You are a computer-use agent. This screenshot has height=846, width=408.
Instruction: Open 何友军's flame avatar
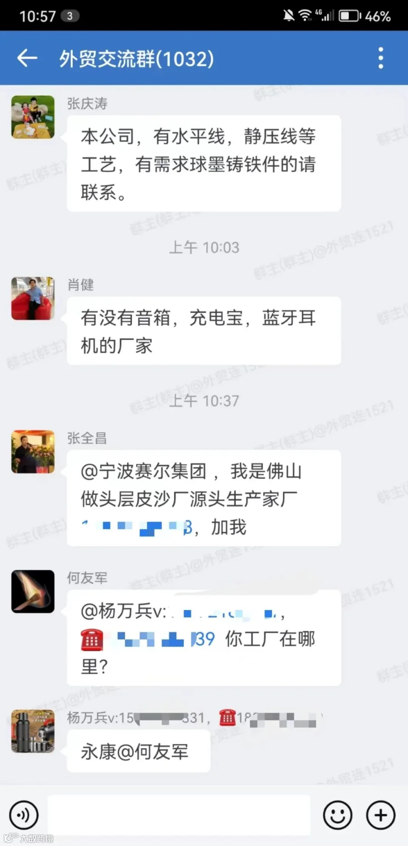33,591
